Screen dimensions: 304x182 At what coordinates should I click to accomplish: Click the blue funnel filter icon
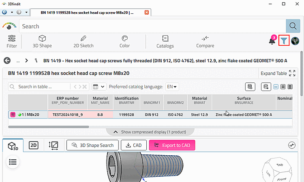(284, 40)
